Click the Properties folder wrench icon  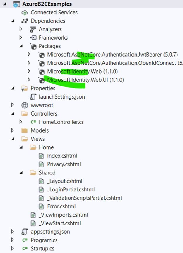click(25, 89)
